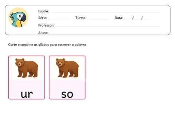Click the year blank in Data

(146, 19)
